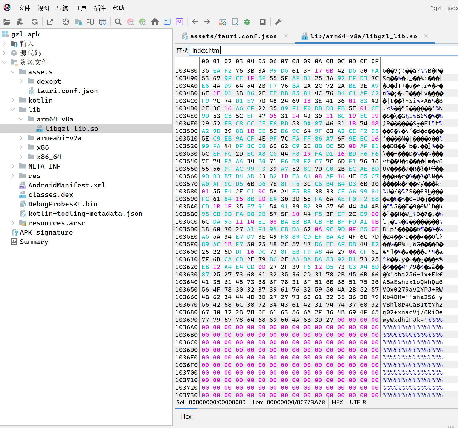
Task: Open the purple main class icon
Action: [179, 22]
